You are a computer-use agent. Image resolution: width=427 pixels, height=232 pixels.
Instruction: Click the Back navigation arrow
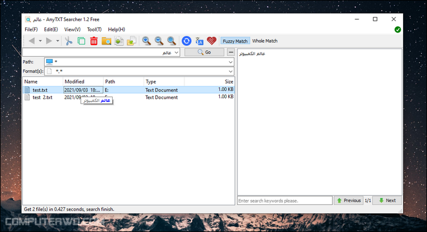click(x=31, y=41)
